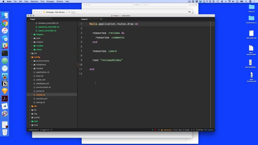Open database.yml in the tree view
This screenshot has width=258, height=145.
[42, 83]
